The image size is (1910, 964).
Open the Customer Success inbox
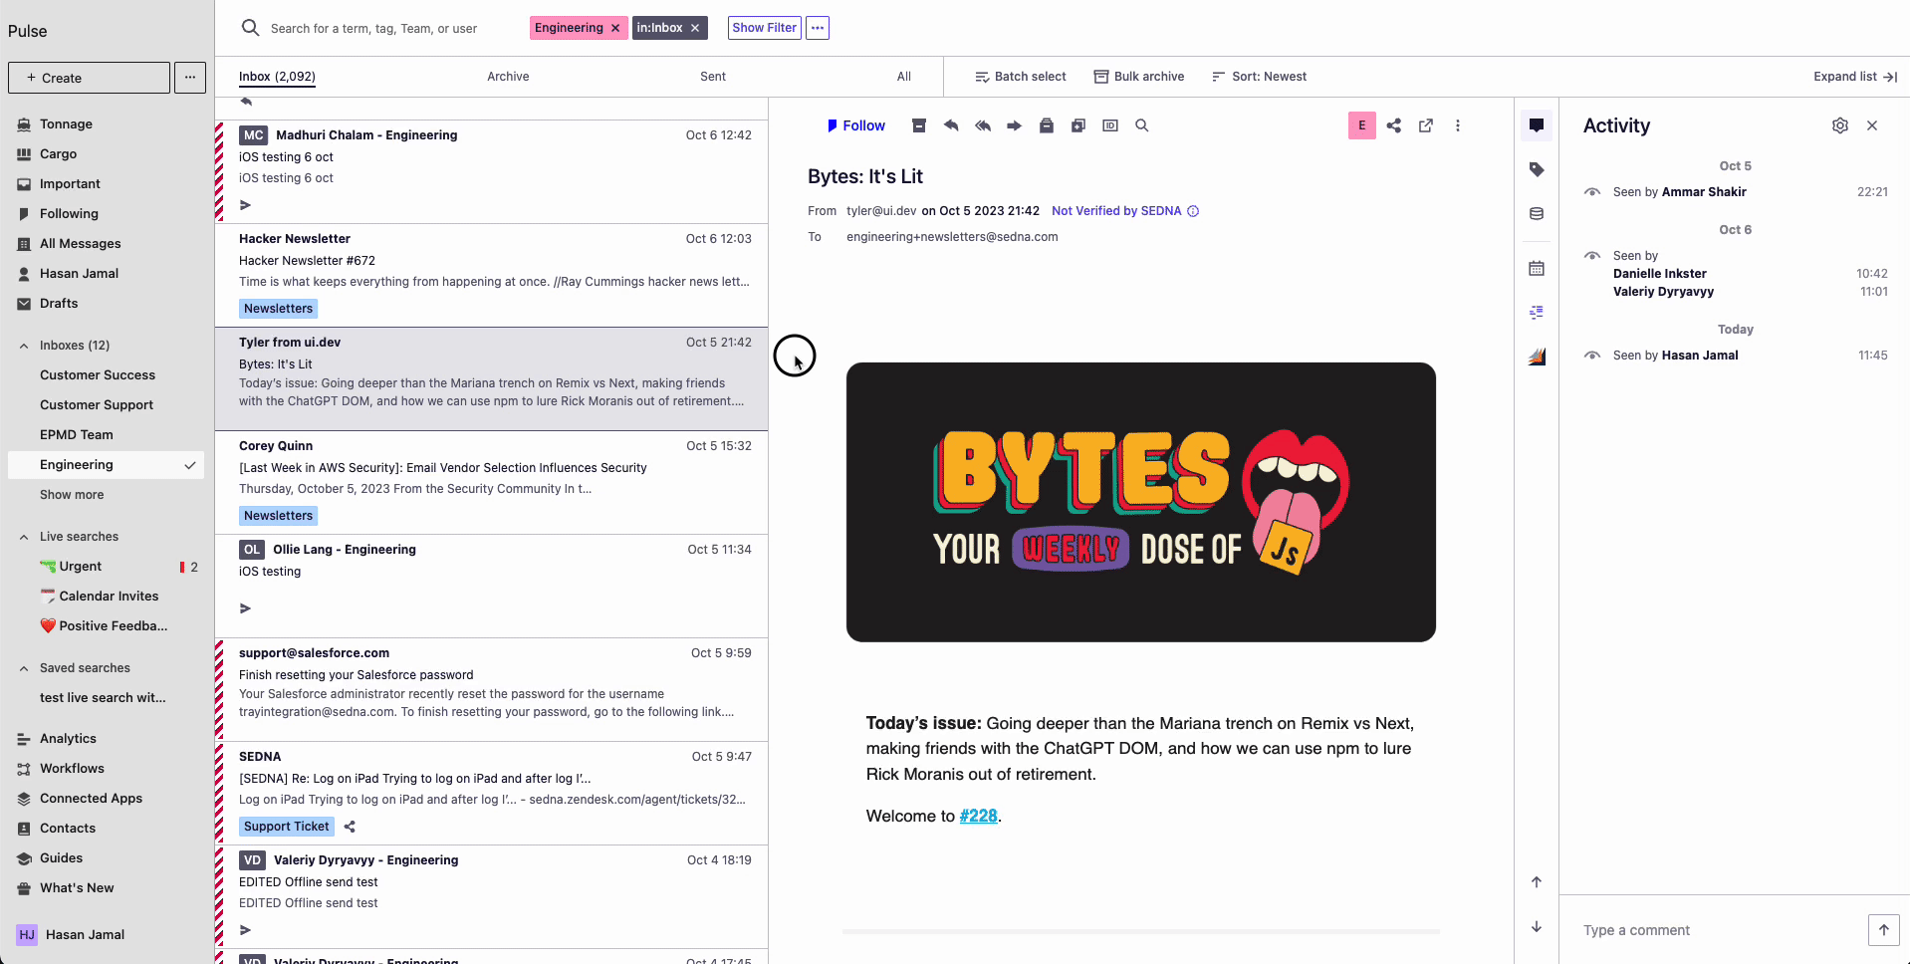pyautogui.click(x=98, y=375)
